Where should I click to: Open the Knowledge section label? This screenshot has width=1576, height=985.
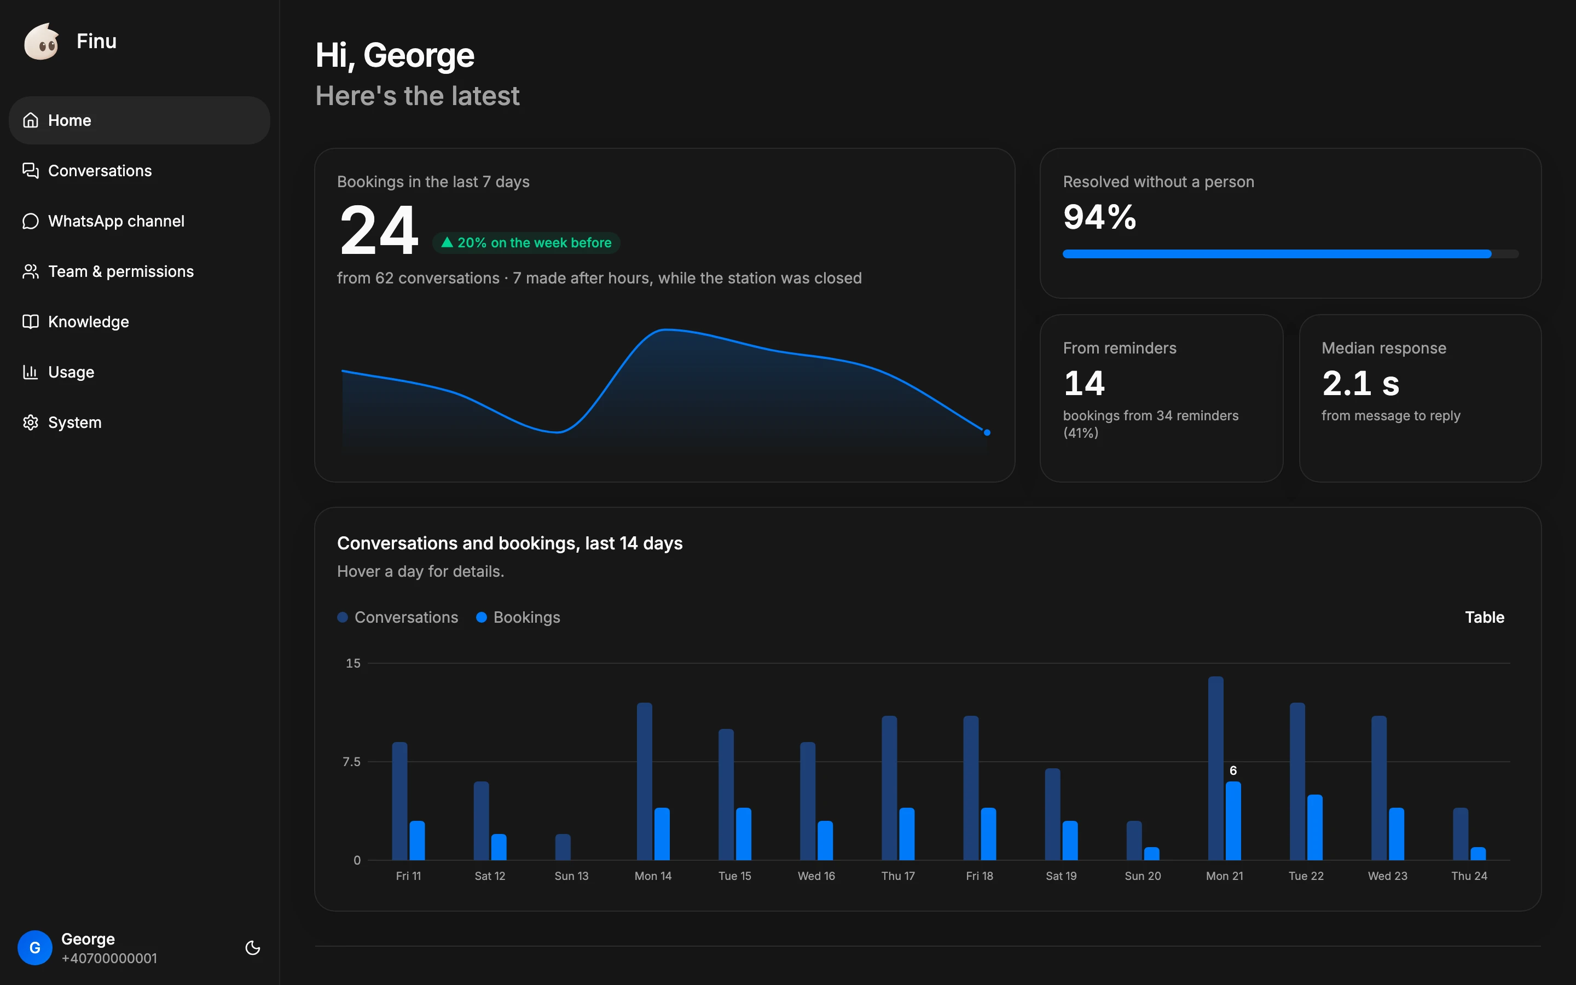pos(89,322)
